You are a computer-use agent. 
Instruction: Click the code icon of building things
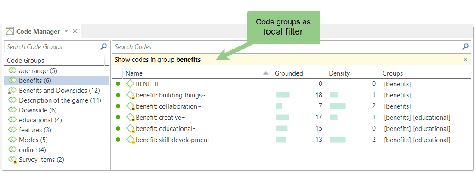131,96
